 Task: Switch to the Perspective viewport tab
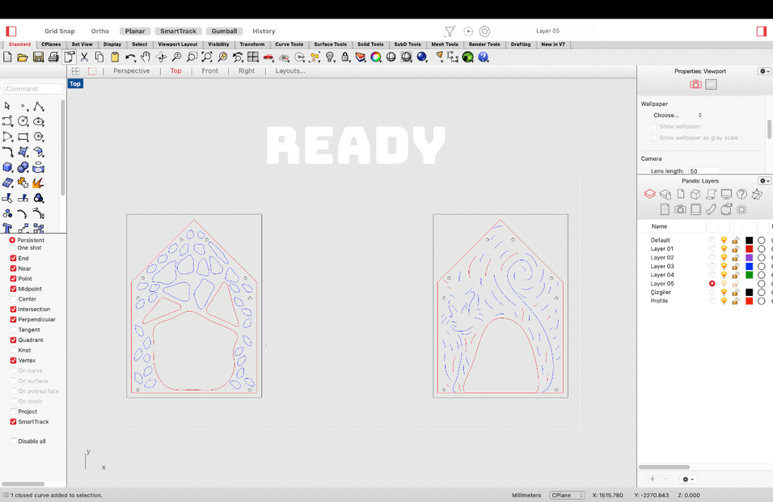click(131, 70)
